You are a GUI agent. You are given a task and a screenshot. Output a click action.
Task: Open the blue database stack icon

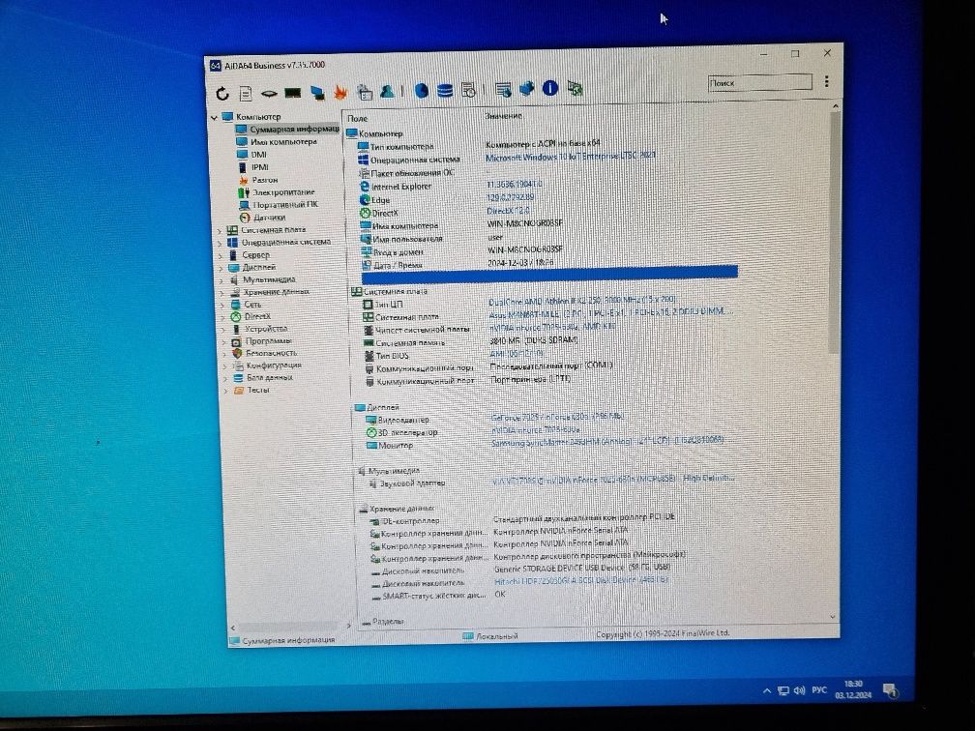[445, 91]
